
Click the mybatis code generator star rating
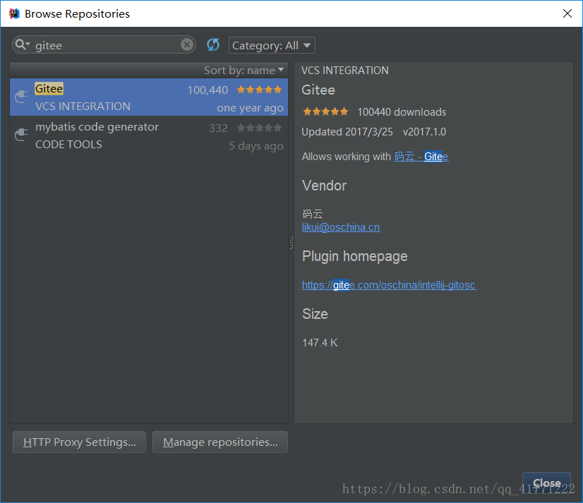(x=260, y=128)
